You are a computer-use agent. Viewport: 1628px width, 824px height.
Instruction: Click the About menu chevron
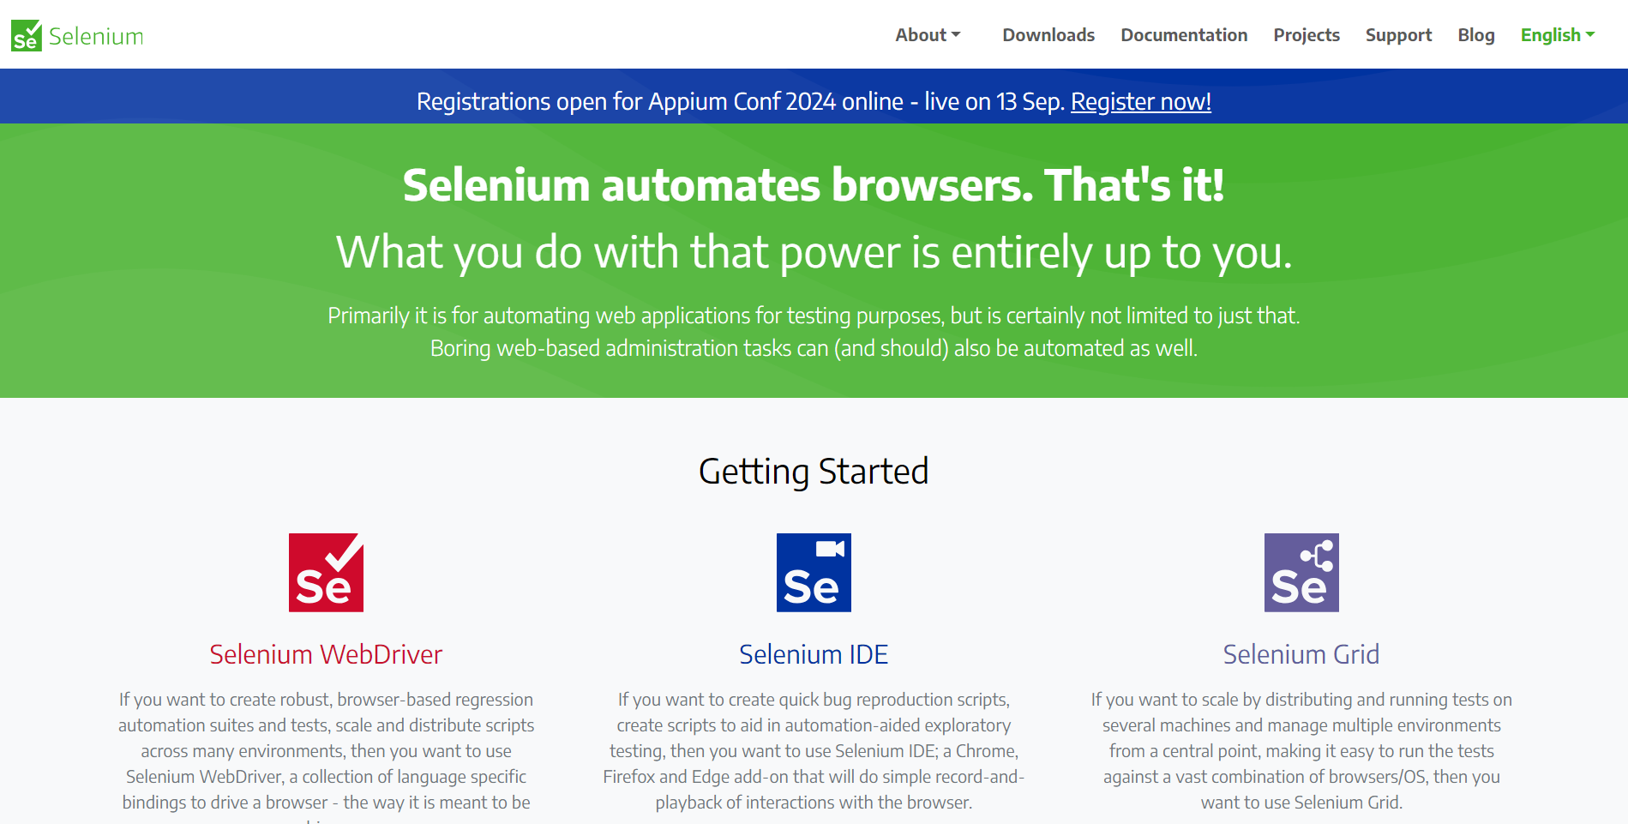click(x=958, y=35)
